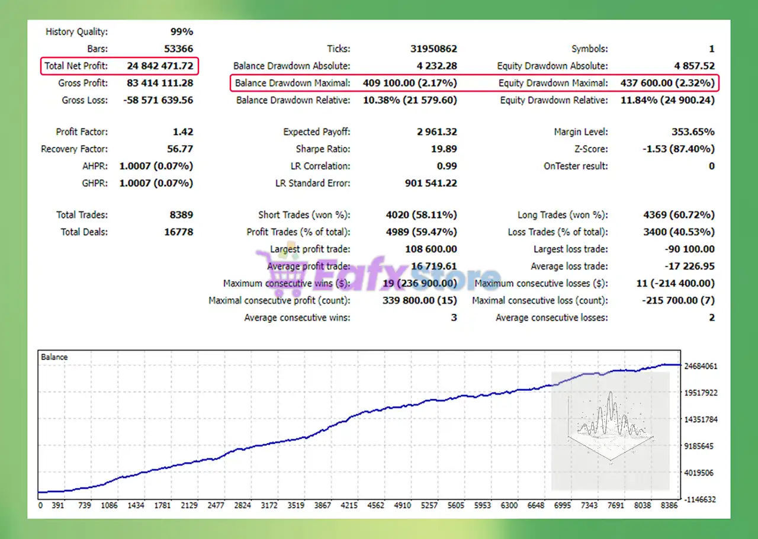This screenshot has height=539, width=758.
Task: Click Largest profit trade value 108 600.00
Action: coord(431,249)
